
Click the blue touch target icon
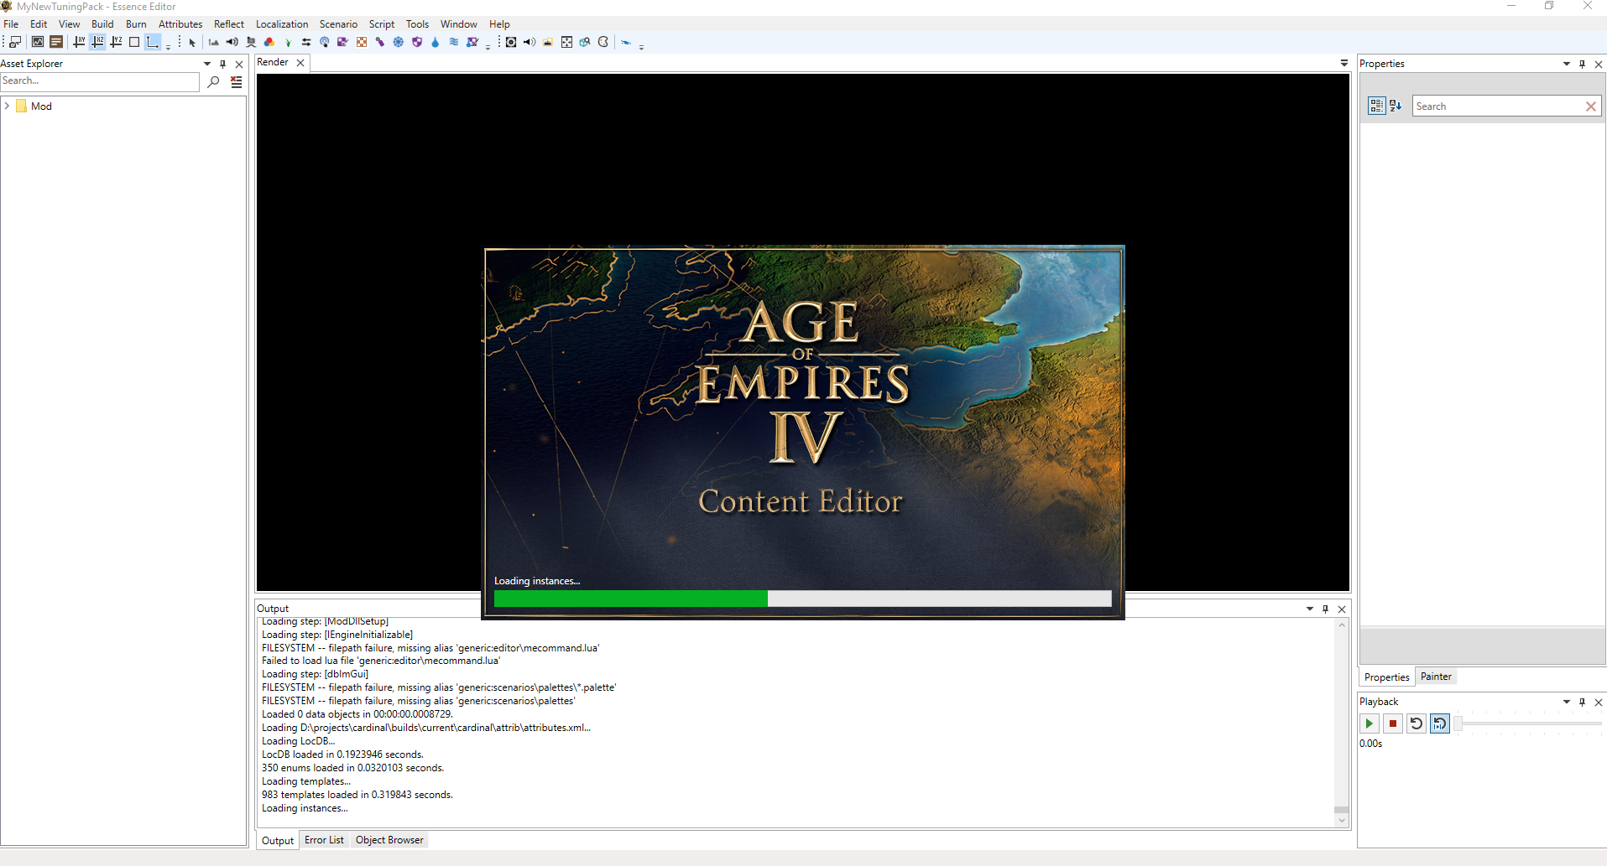pos(325,42)
